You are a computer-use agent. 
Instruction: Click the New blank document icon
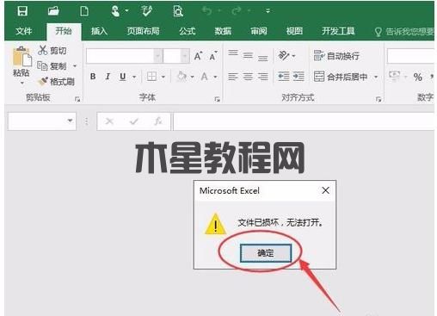click(x=84, y=11)
